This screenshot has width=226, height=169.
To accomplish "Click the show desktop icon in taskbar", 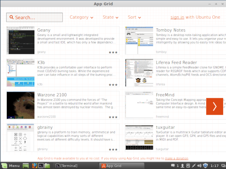I will tap(26, 166).
